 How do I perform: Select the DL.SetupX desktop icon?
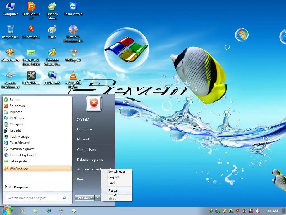[31, 32]
